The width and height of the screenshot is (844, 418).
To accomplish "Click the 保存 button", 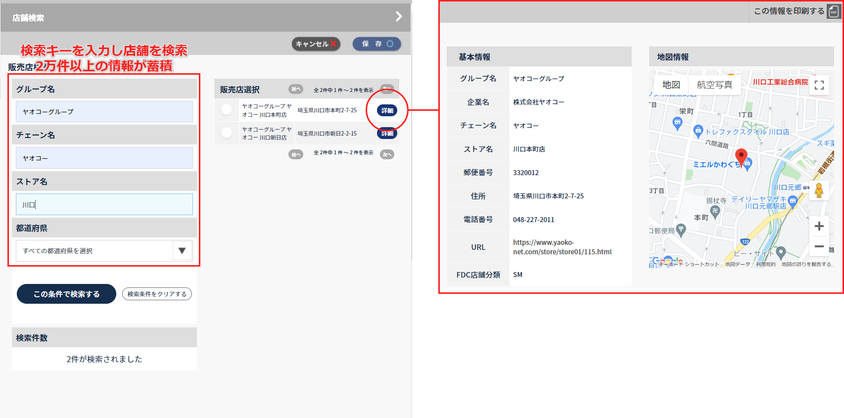I will tap(377, 44).
